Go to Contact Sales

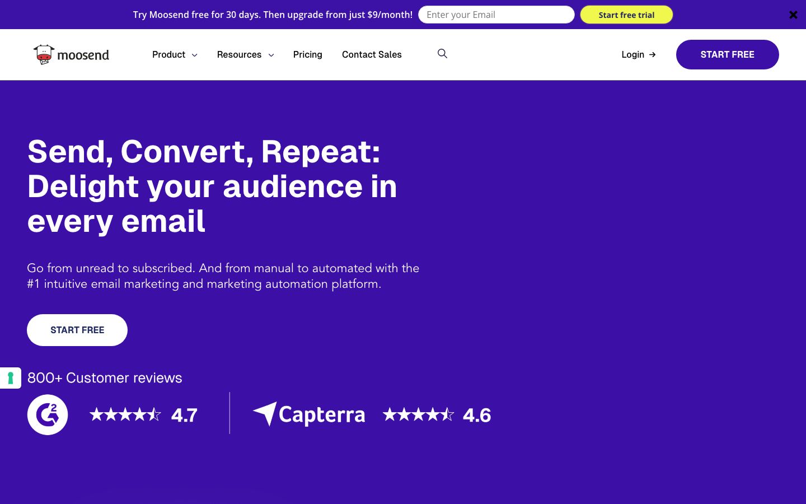pyautogui.click(x=372, y=54)
